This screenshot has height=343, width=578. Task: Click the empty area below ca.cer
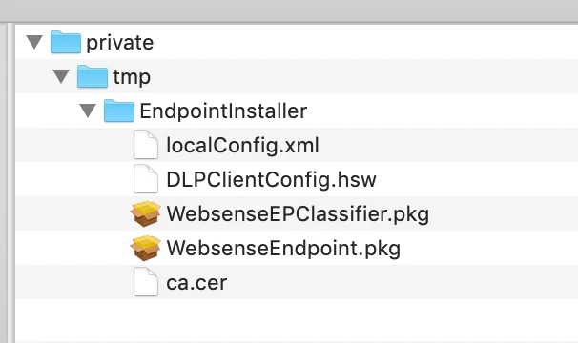tap(297, 320)
